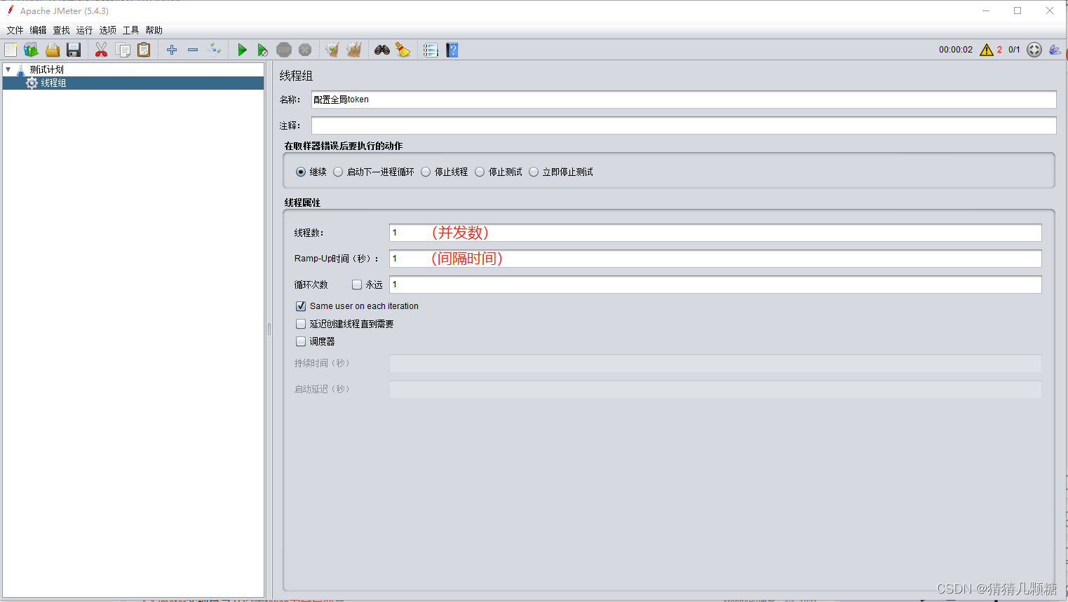Viewport: 1068px width, 602px height.
Task: Click the plus Expand All icon
Action: click(172, 50)
